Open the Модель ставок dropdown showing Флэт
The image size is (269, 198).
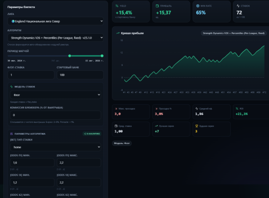[55, 95]
